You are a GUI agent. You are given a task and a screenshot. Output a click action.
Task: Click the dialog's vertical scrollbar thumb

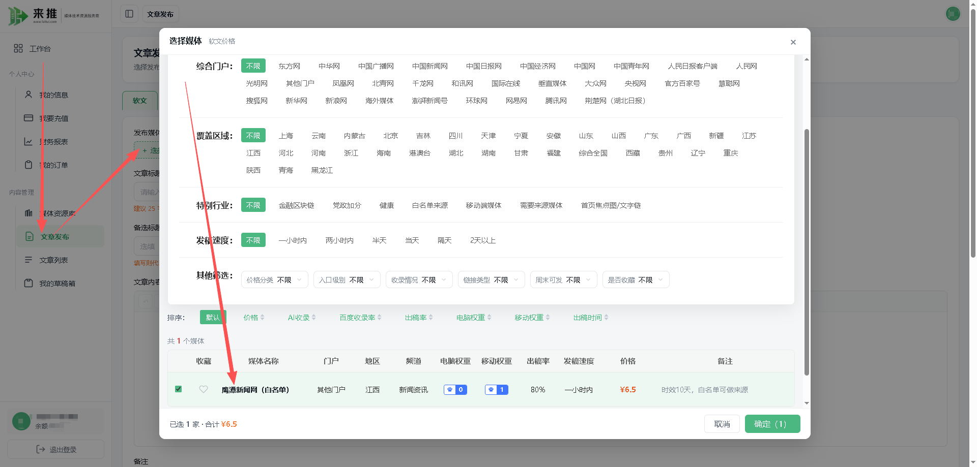pyautogui.click(x=807, y=252)
